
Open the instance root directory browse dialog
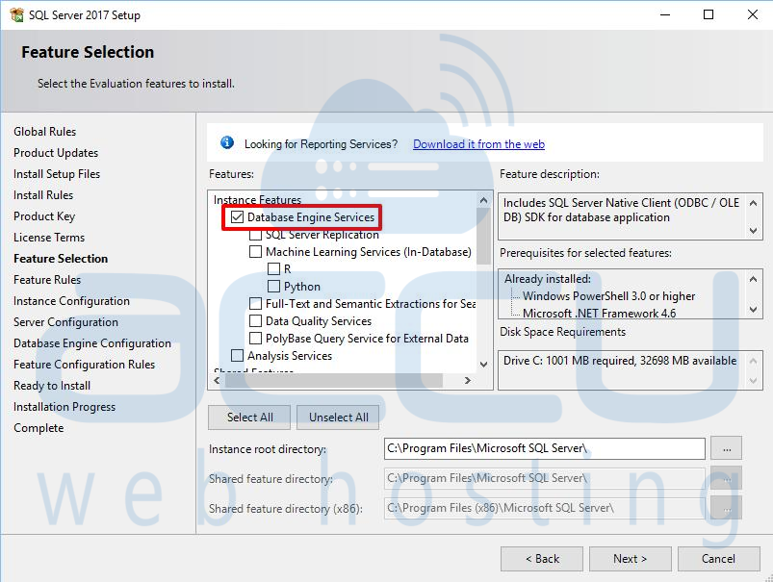click(x=727, y=447)
